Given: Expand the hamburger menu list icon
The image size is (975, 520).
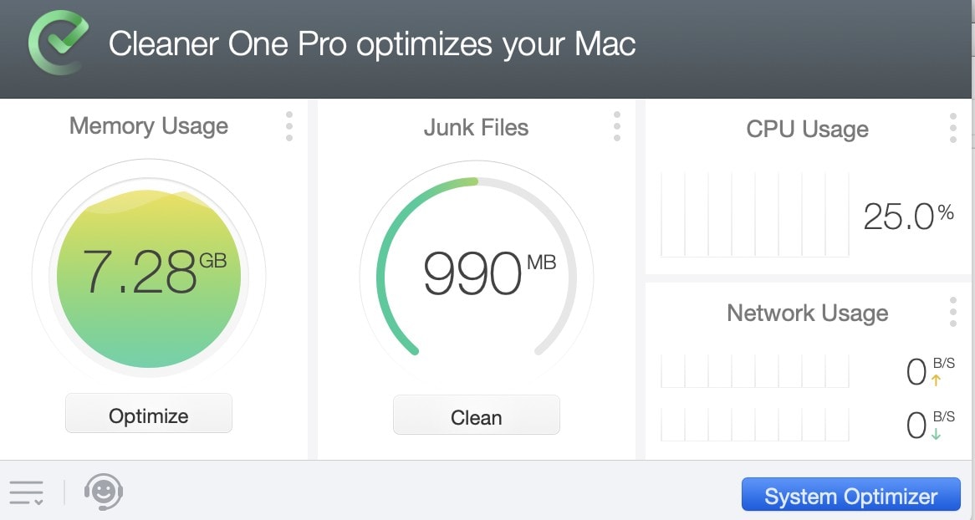Looking at the screenshot, I should (26, 492).
